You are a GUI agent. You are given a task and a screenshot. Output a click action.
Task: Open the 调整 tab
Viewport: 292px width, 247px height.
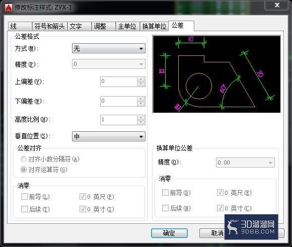104,26
